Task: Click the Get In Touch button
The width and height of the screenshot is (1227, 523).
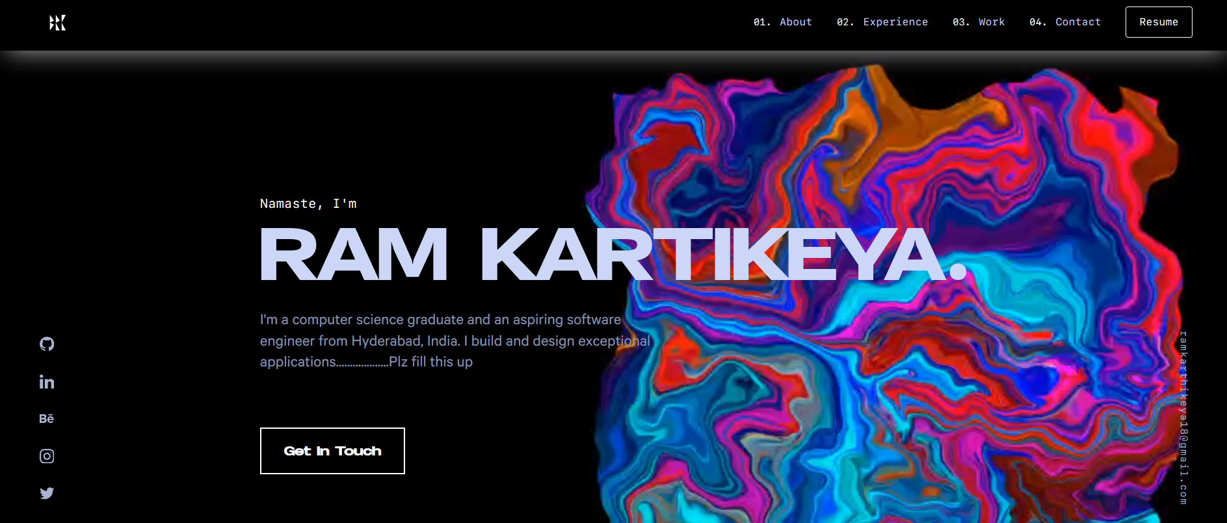Action: pyautogui.click(x=332, y=451)
